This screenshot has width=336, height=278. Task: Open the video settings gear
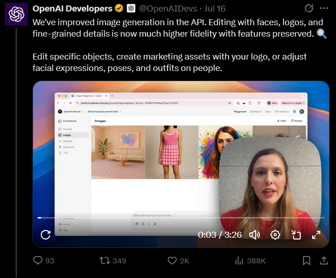tap(275, 235)
